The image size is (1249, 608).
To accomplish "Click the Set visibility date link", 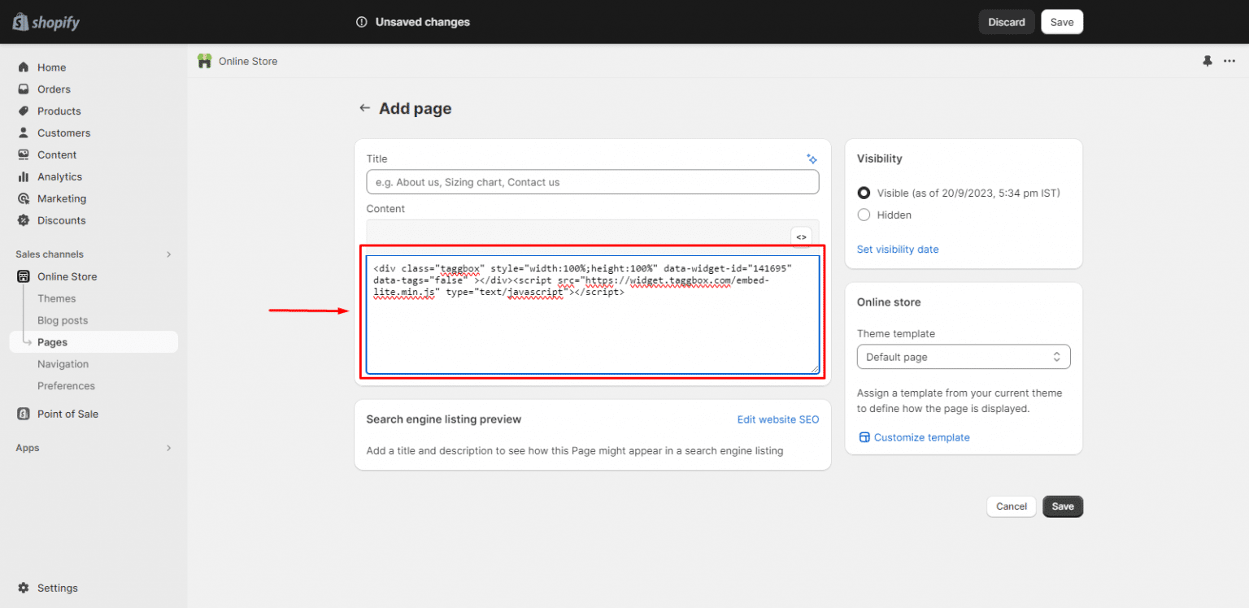I will [898, 249].
